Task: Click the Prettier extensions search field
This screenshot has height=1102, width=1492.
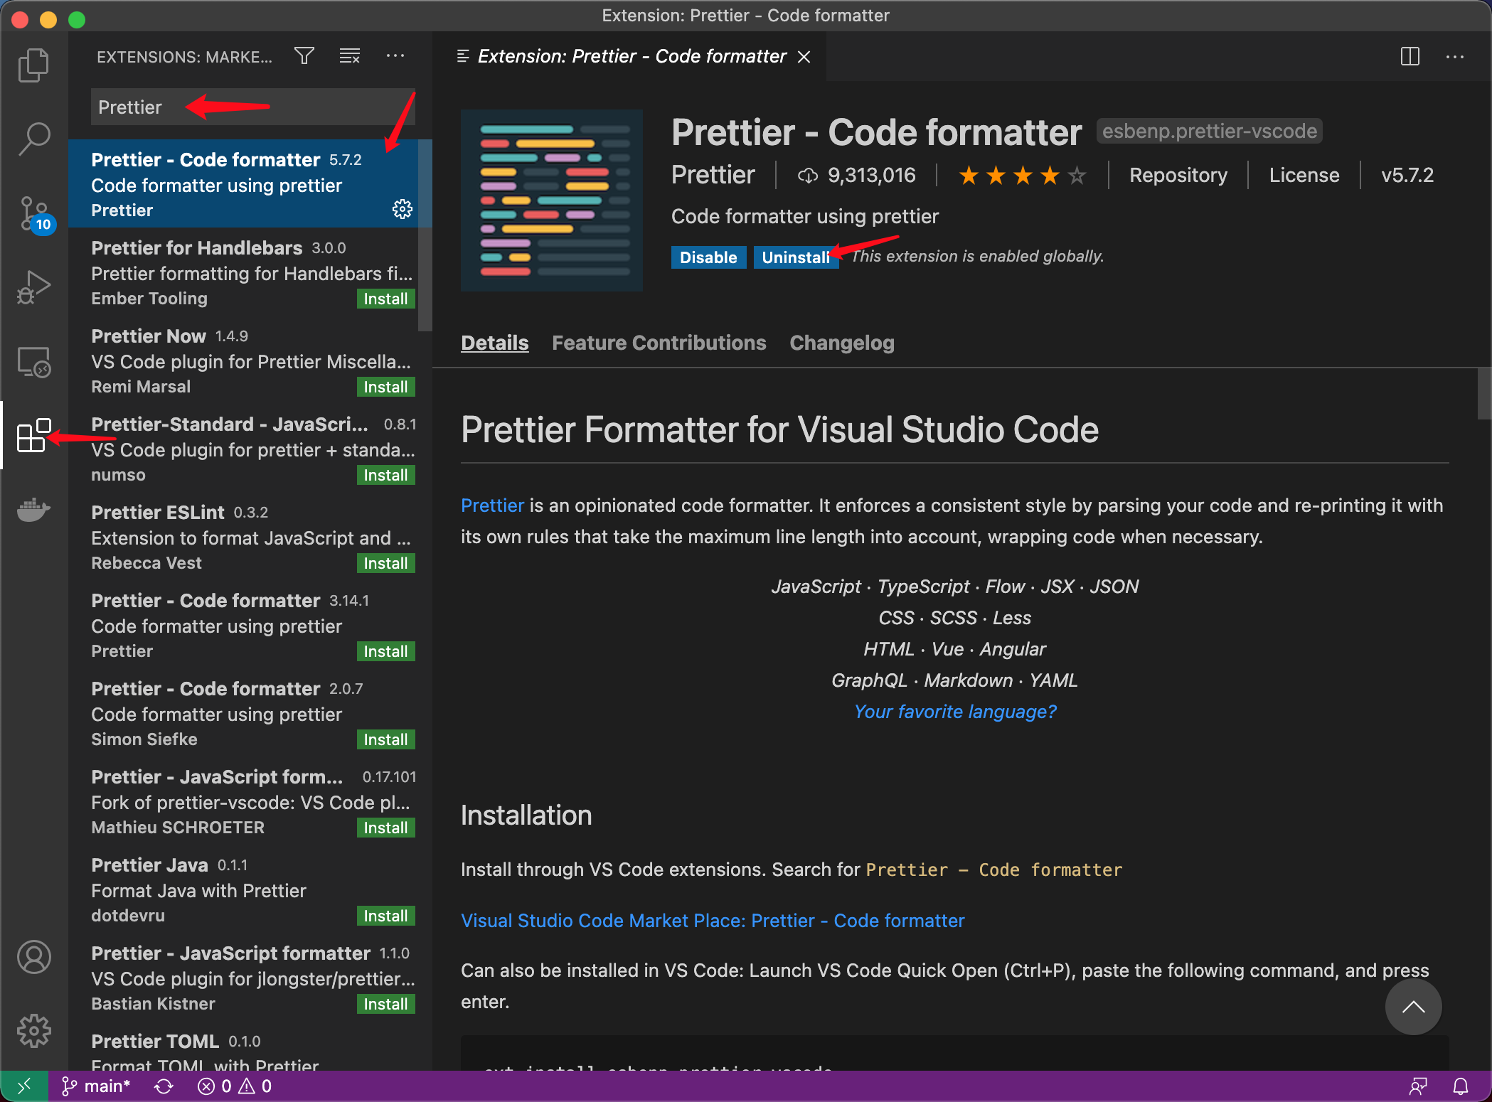Action: coord(252,107)
